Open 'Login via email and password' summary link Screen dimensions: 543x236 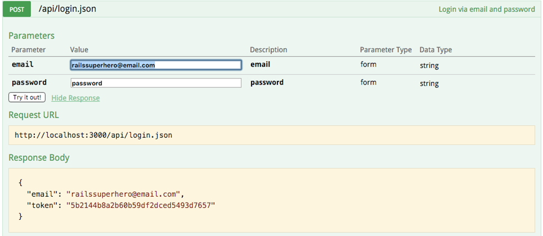486,10
